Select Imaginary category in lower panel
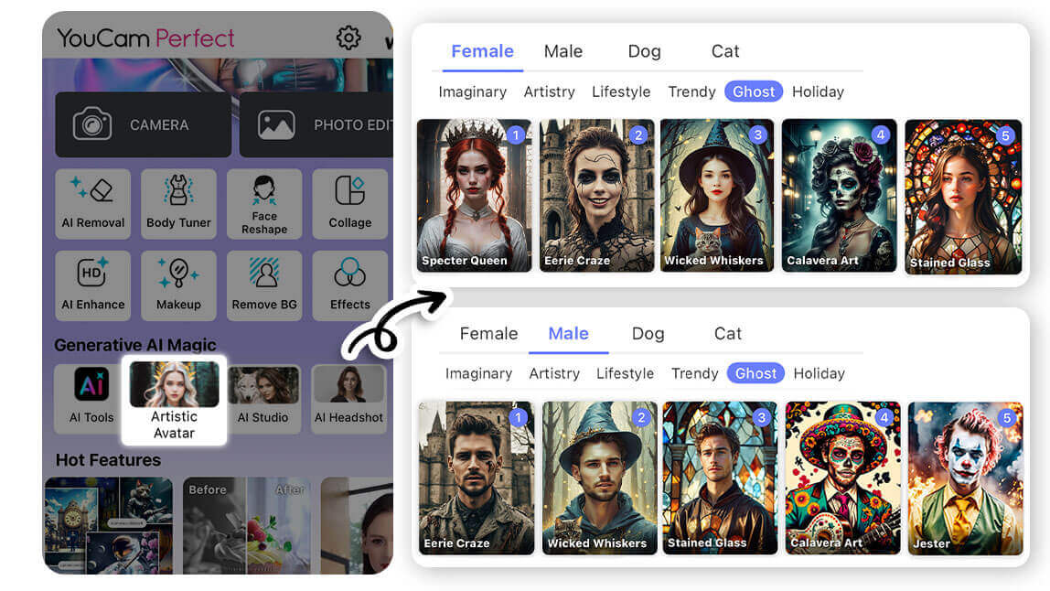This screenshot has height=591, width=1050. 478,373
